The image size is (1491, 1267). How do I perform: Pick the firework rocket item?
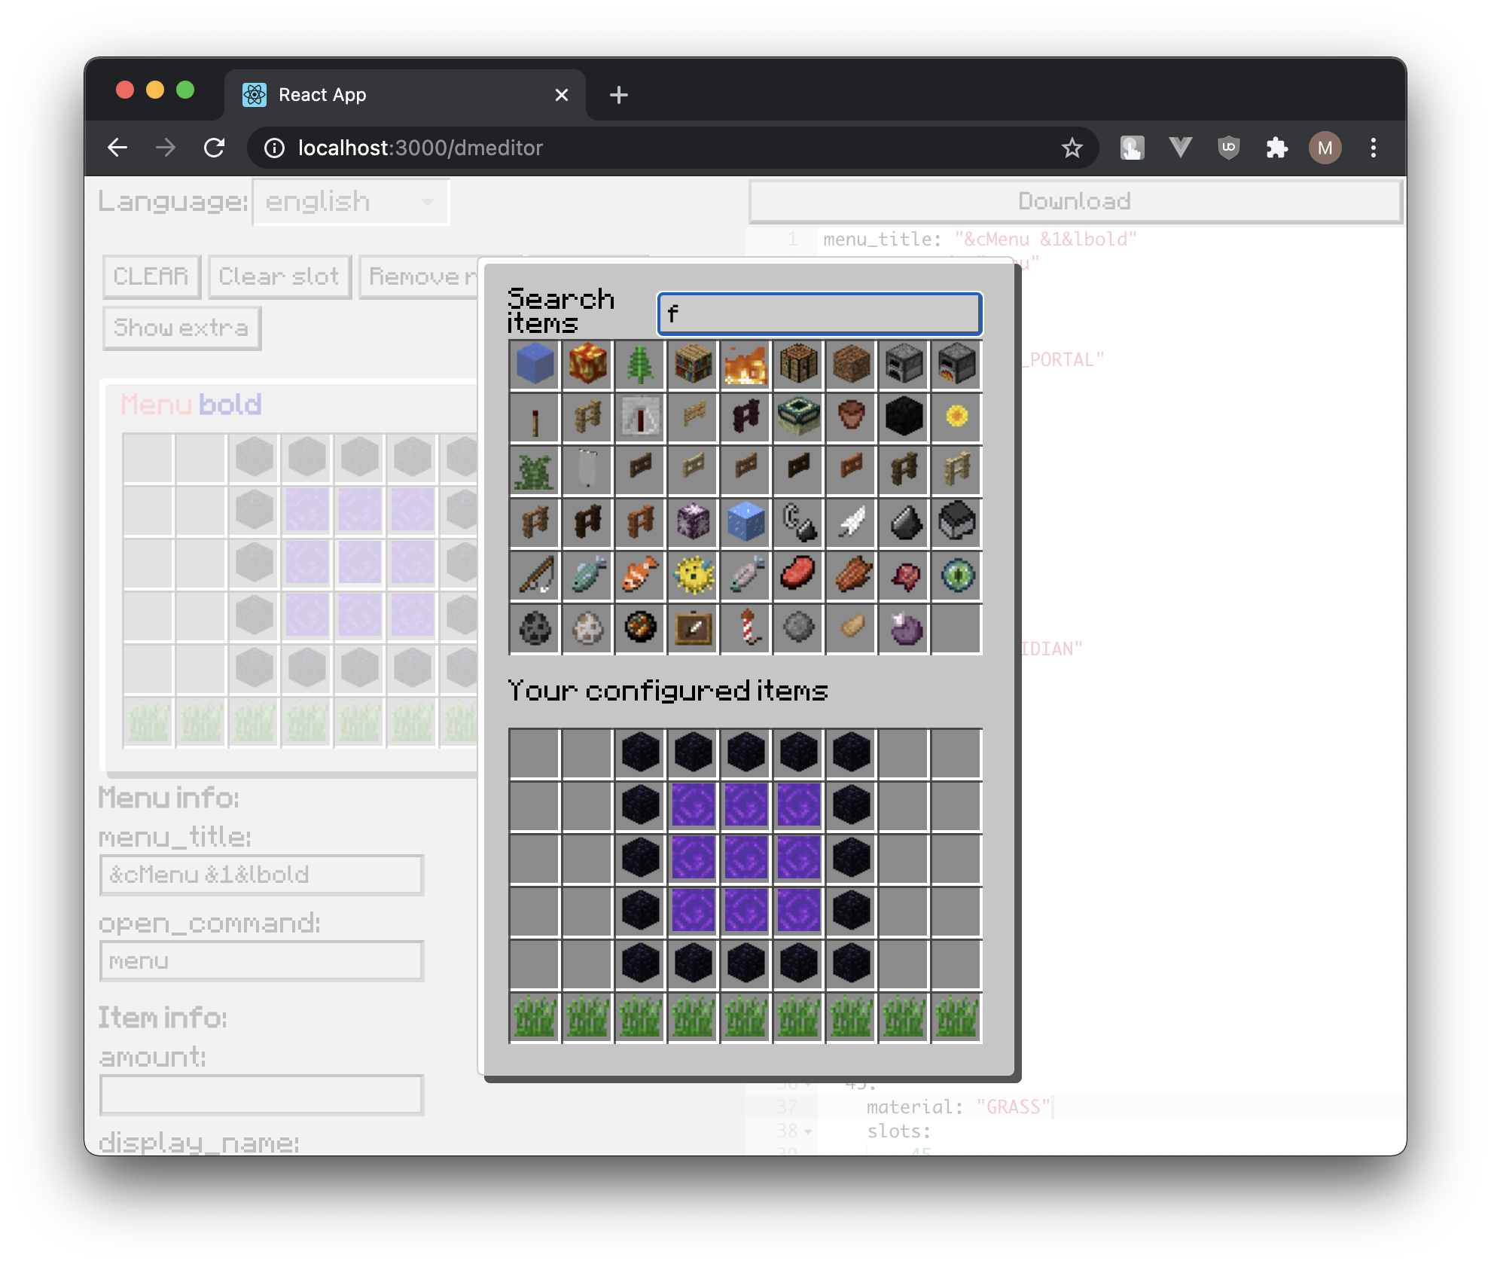tap(745, 628)
